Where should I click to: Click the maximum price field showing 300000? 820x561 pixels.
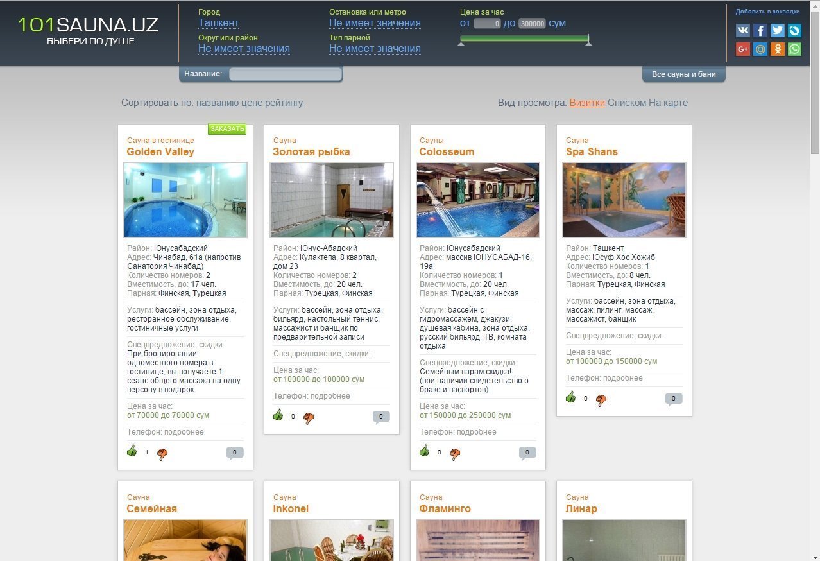tap(533, 24)
